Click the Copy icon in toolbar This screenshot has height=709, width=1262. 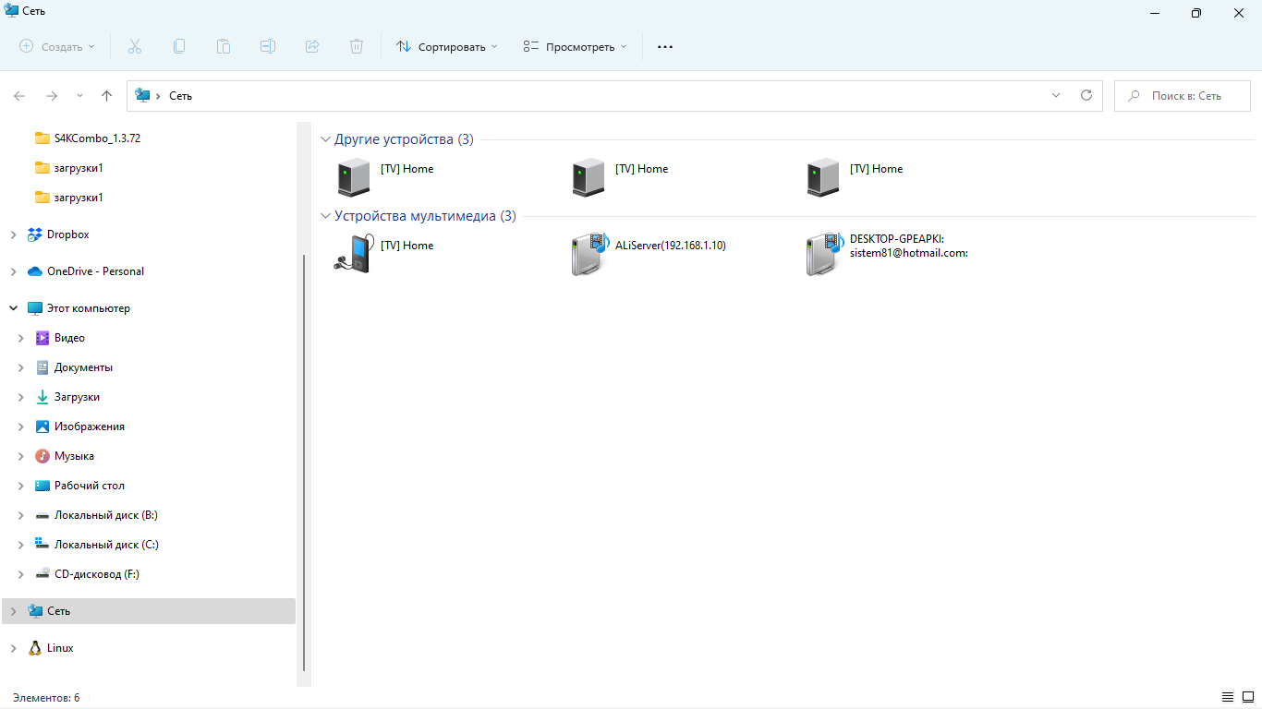tap(178, 46)
